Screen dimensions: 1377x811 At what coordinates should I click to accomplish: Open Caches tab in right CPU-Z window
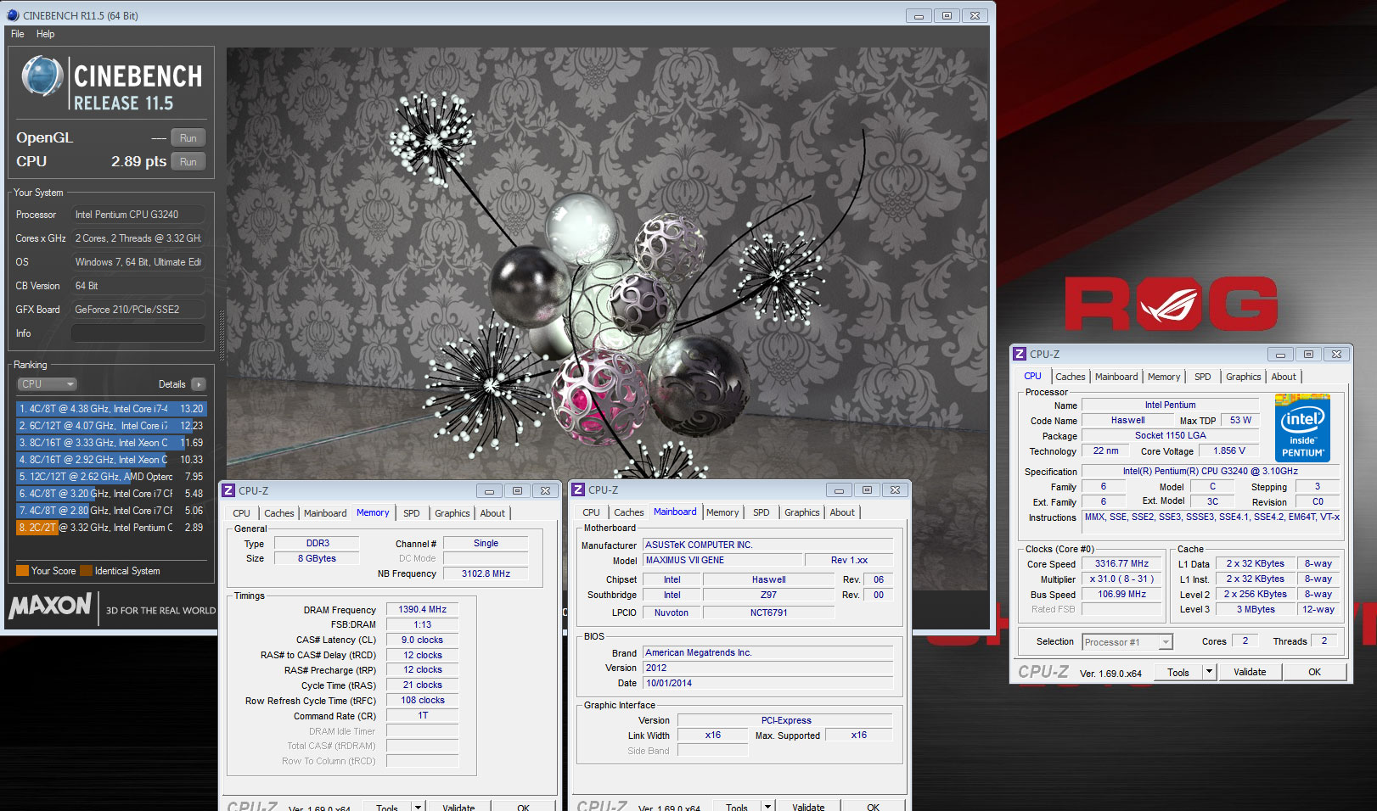click(1071, 377)
